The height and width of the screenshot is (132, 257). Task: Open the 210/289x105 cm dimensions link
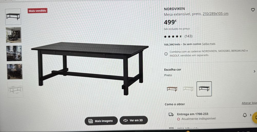pos(215,14)
